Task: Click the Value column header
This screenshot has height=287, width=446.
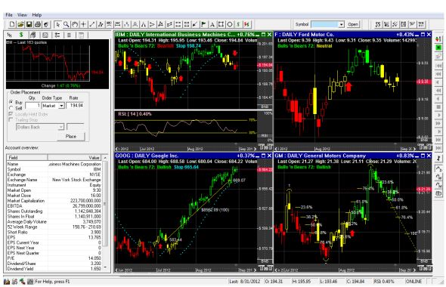Action: 75,157
